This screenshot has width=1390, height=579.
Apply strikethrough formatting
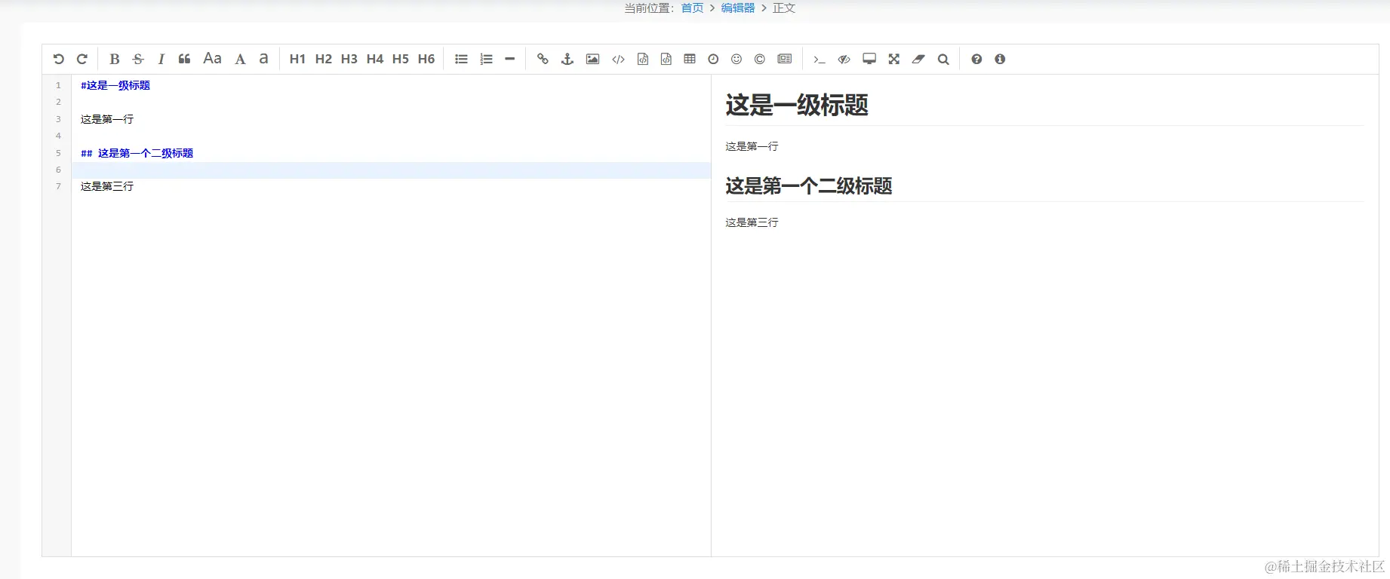coord(138,59)
